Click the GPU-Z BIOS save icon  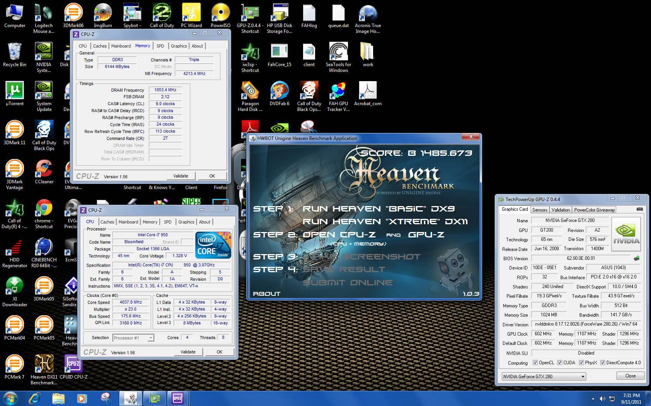pyautogui.click(x=636, y=258)
